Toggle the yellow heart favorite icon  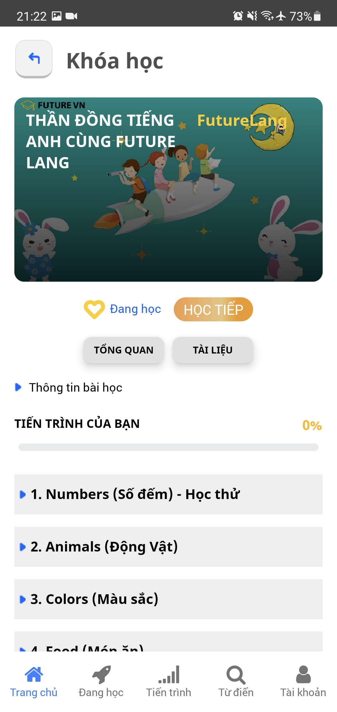point(94,309)
